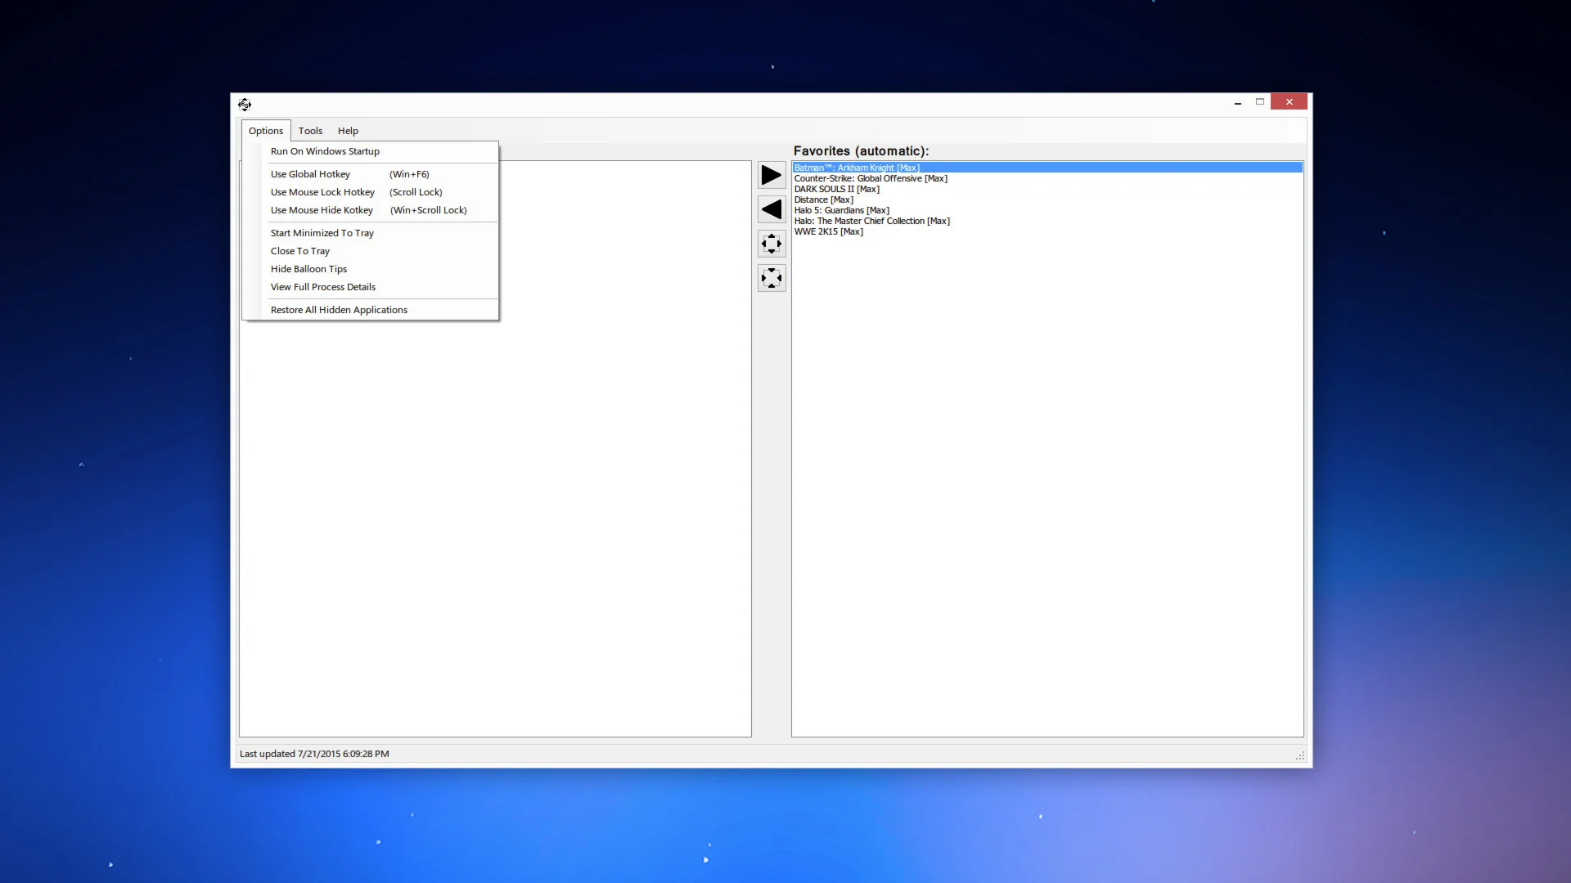Select Counter-Strike: Global Offensive favorite
The image size is (1571, 883).
tap(871, 178)
